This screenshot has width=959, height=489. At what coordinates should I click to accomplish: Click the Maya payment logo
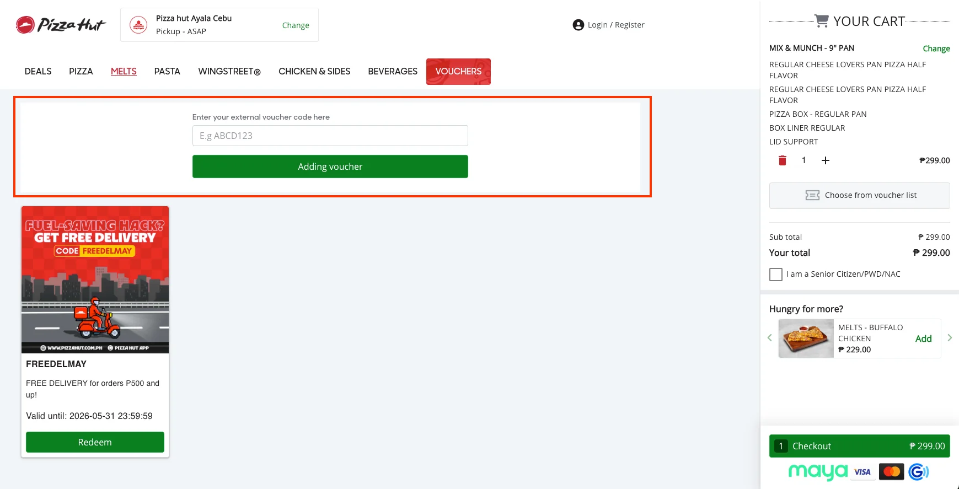point(818,472)
